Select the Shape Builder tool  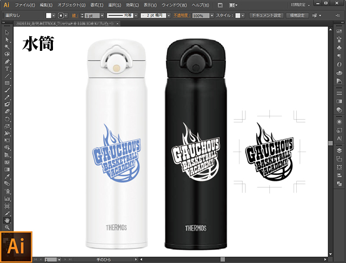[x=7, y=148]
